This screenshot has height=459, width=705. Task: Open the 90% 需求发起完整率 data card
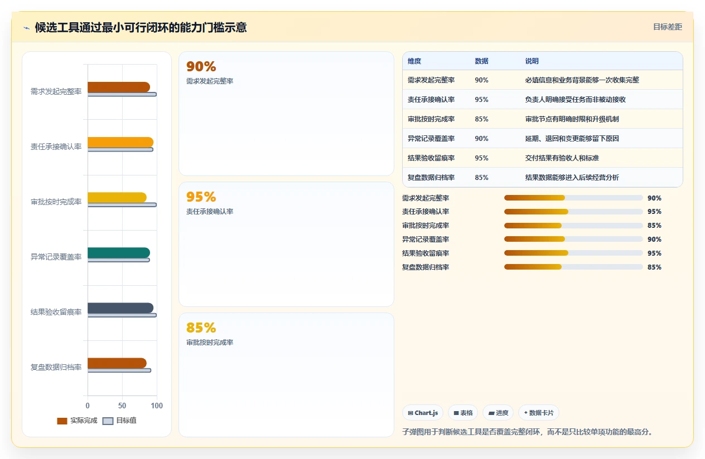click(x=286, y=114)
